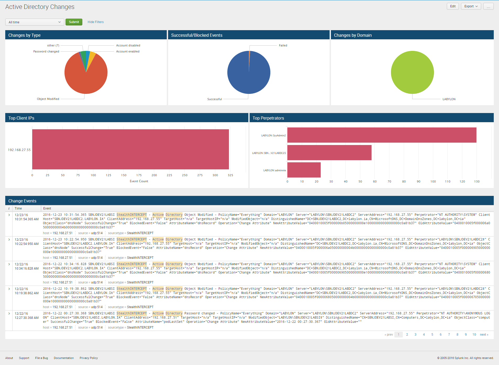Screen dimensions: 499x365
Task: Expand the 12:27:30.368 AM event row
Action: [9, 314]
